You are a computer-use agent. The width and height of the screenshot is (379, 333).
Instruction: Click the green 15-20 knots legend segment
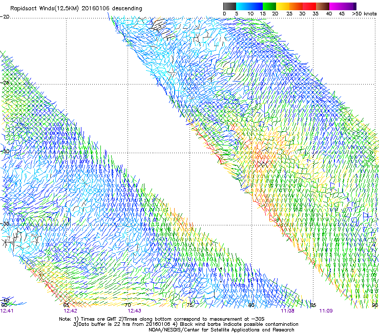(269, 6)
